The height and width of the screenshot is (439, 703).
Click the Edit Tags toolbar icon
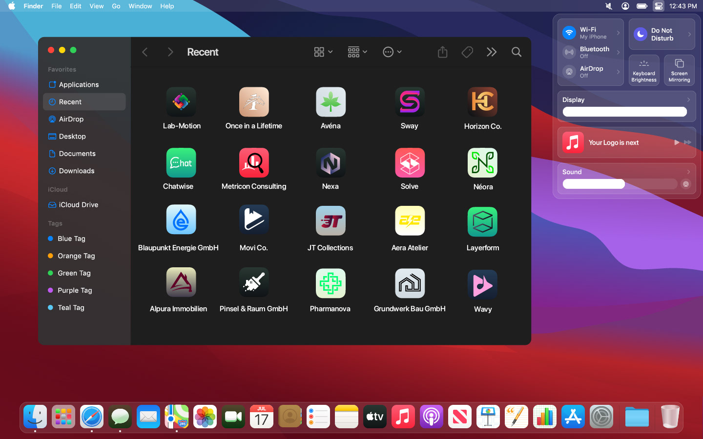tap(467, 52)
